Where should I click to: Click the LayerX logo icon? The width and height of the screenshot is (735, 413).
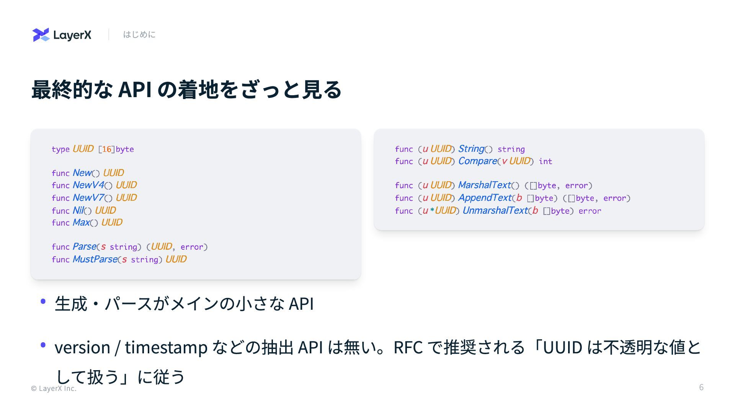coord(41,35)
